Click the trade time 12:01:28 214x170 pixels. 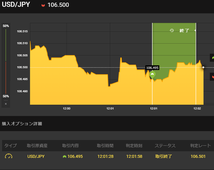click(x=106, y=157)
